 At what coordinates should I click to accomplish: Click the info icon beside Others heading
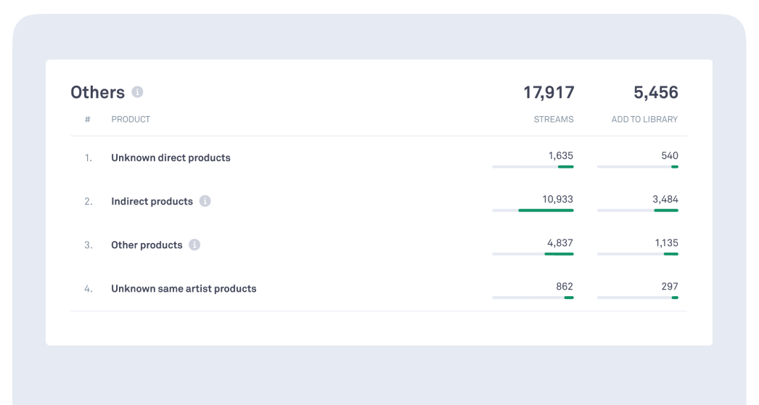click(x=138, y=93)
